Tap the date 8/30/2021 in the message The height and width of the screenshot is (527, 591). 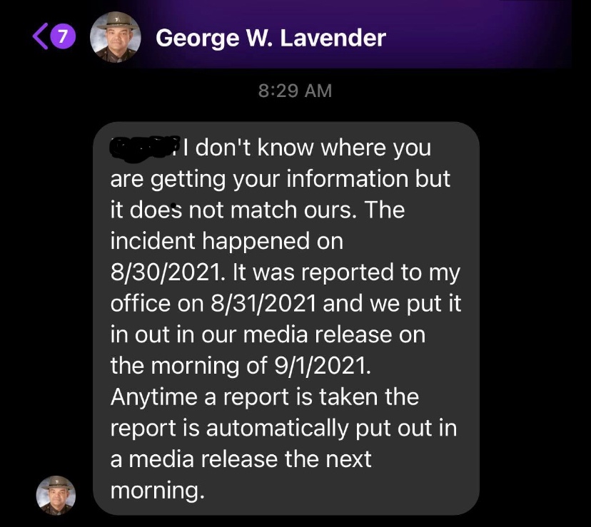[166, 272]
